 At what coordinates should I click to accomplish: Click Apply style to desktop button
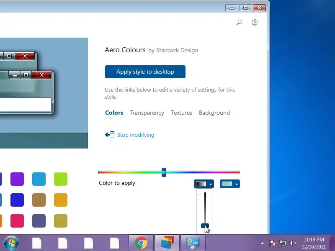click(145, 72)
